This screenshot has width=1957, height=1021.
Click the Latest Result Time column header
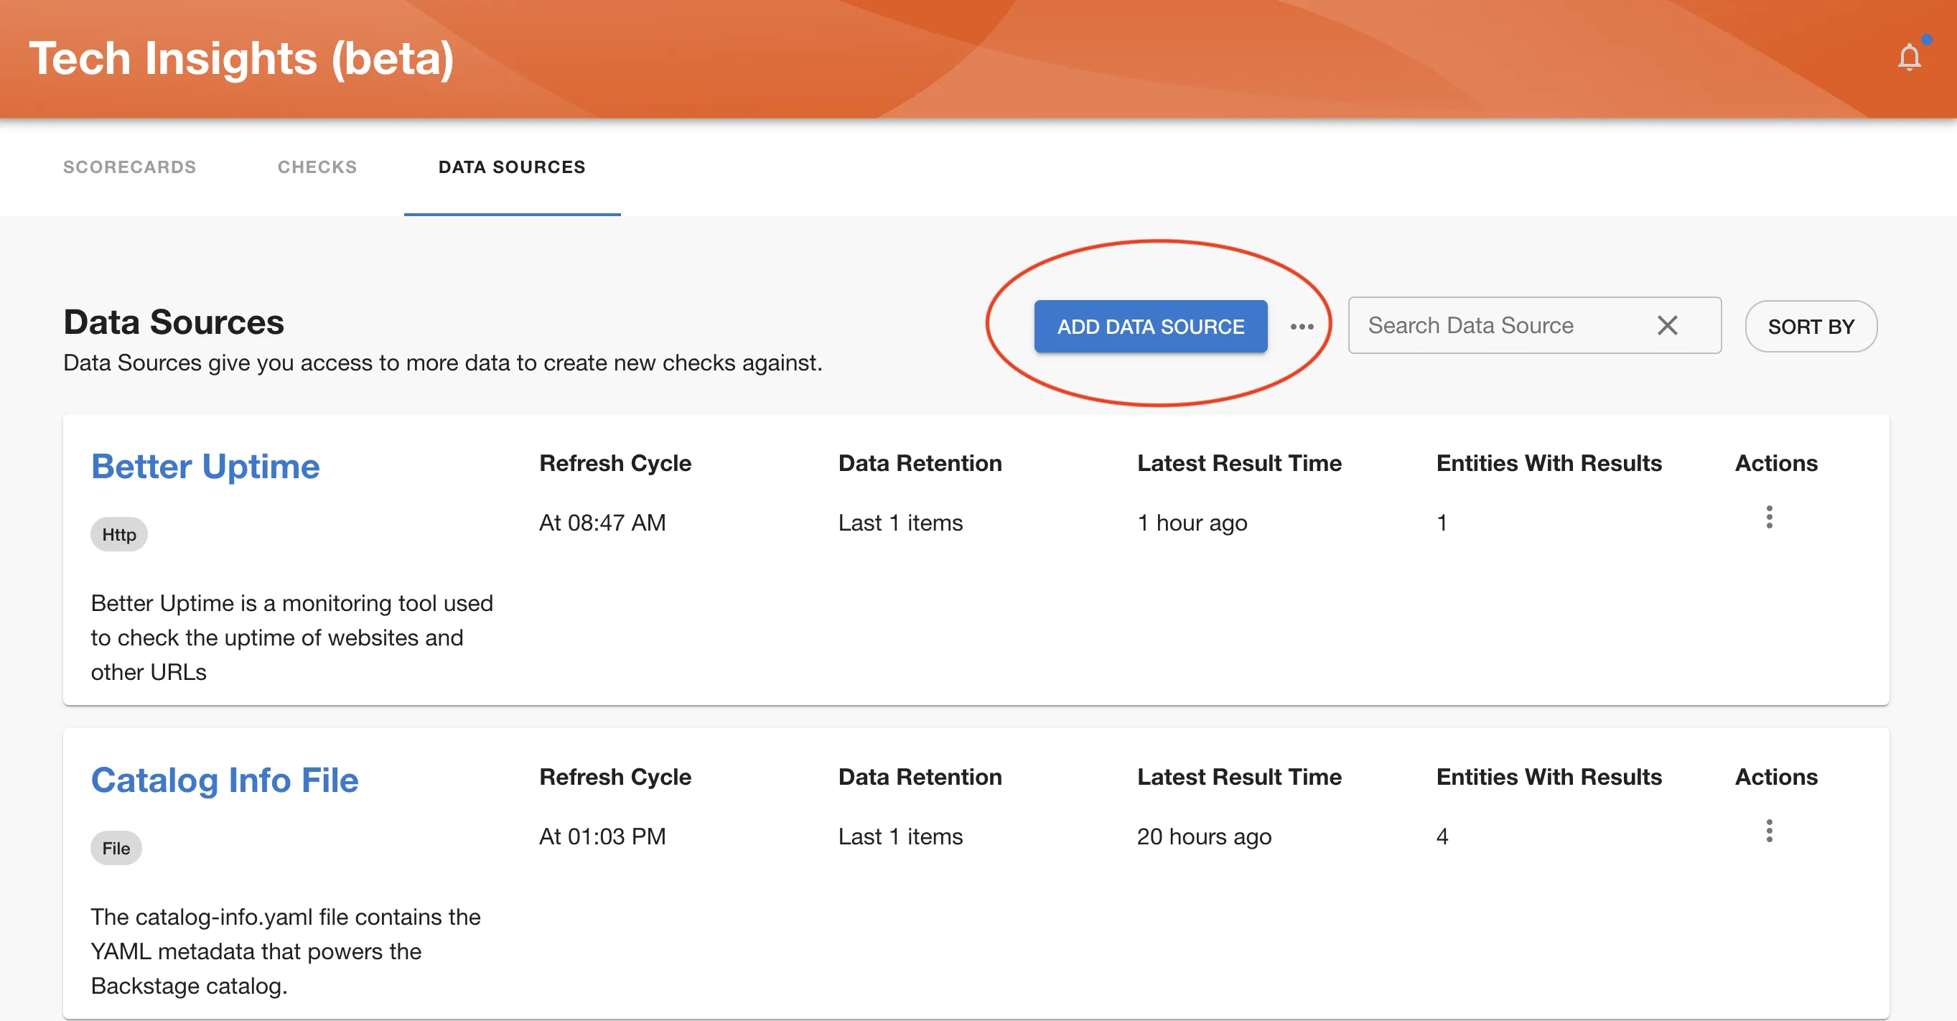(1239, 462)
